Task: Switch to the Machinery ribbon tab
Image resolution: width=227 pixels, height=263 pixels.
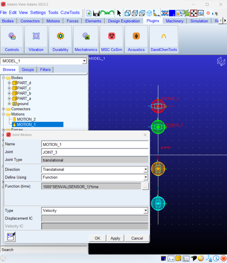Action: pos(175,21)
